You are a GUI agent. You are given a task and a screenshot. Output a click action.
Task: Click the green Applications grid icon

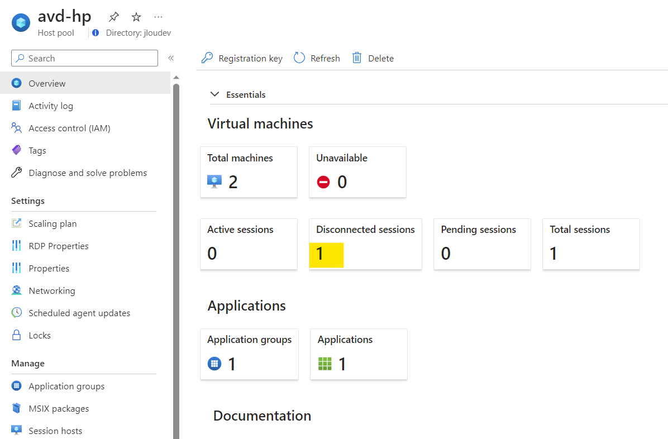point(325,364)
